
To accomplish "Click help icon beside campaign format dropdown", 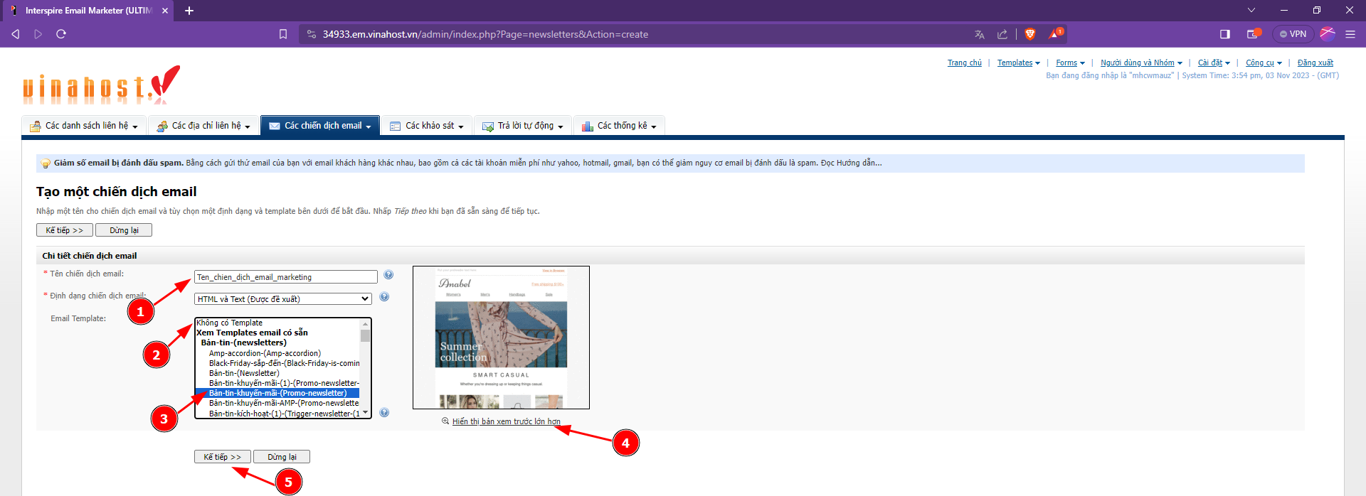I will click(384, 297).
